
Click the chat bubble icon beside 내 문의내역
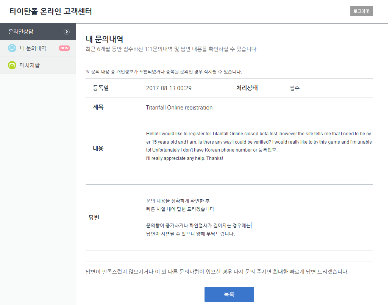click(x=12, y=48)
